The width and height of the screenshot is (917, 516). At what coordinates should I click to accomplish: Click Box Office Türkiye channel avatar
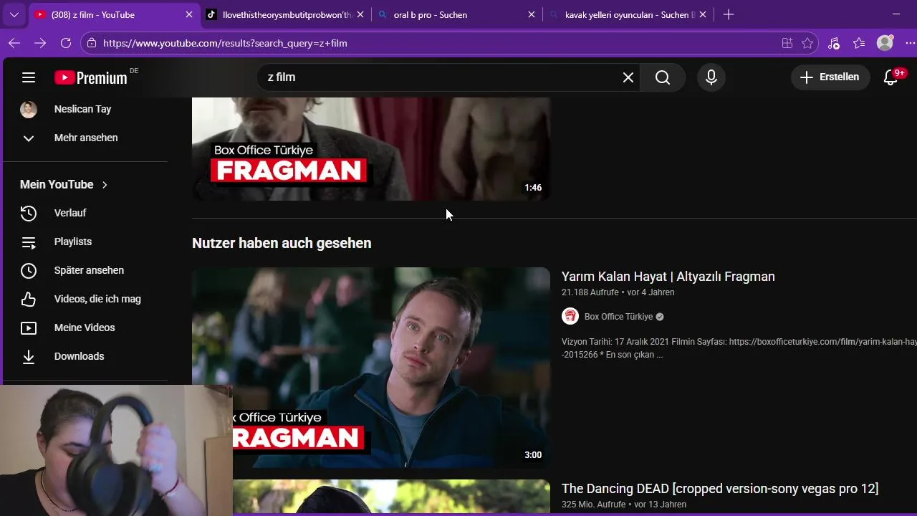click(x=570, y=316)
